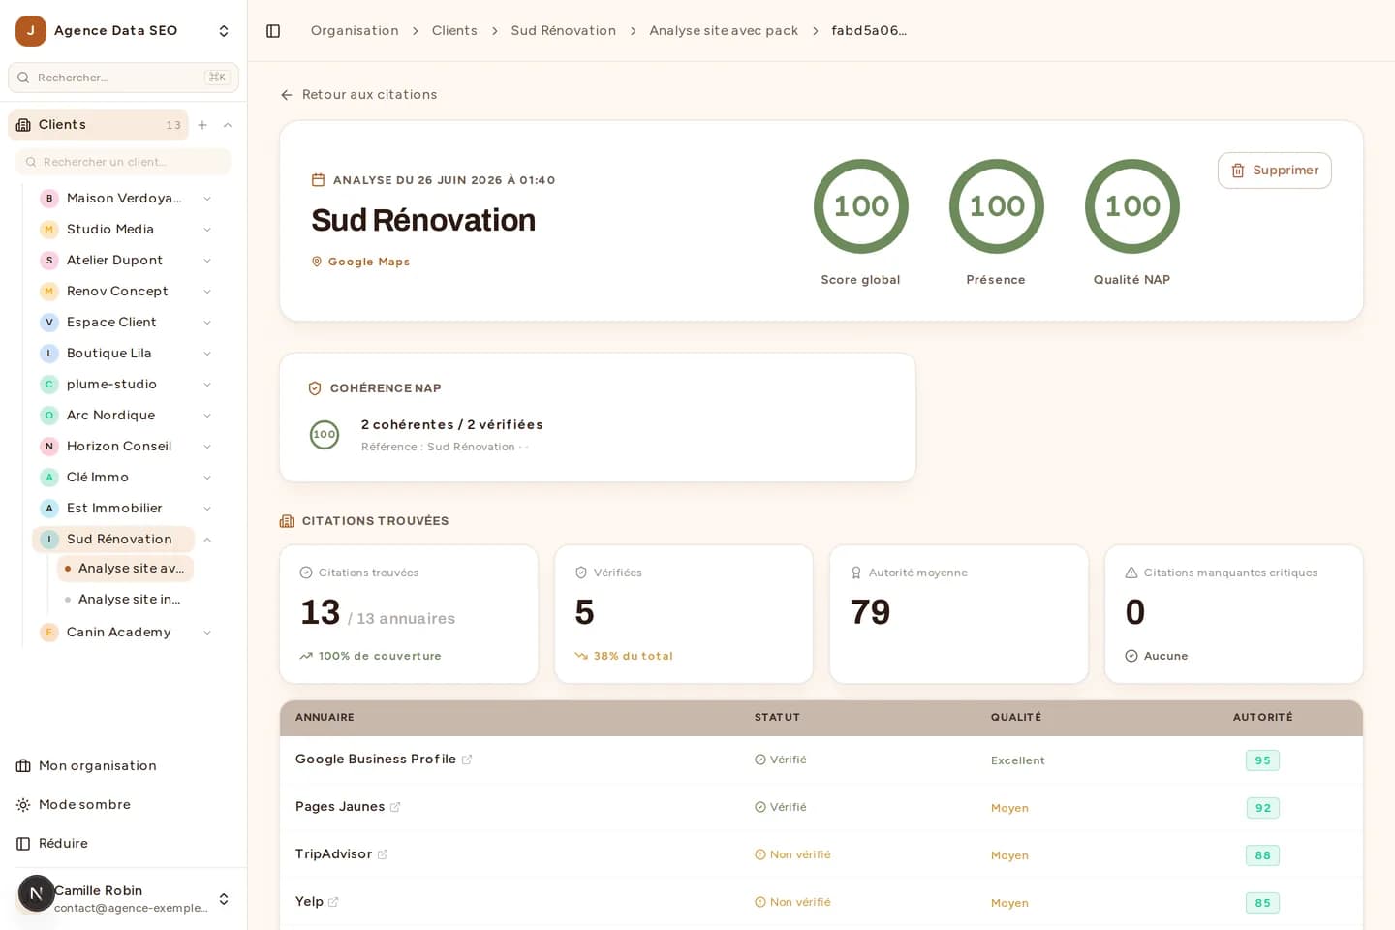The image size is (1395, 930).
Task: Click Retour aux citations link
Action: pyautogui.click(x=358, y=95)
